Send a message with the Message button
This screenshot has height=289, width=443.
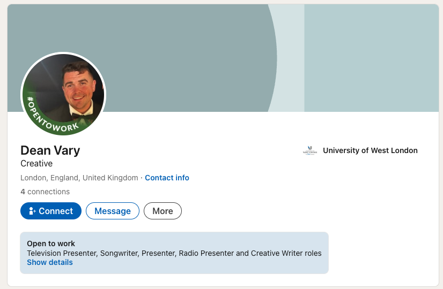(113, 211)
